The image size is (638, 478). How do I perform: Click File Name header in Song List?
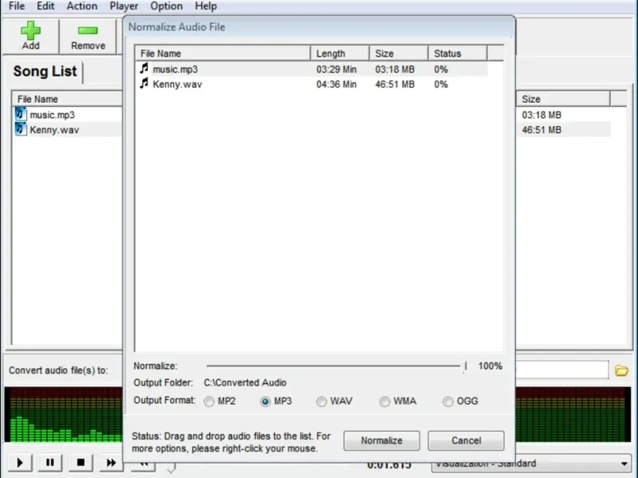point(67,99)
